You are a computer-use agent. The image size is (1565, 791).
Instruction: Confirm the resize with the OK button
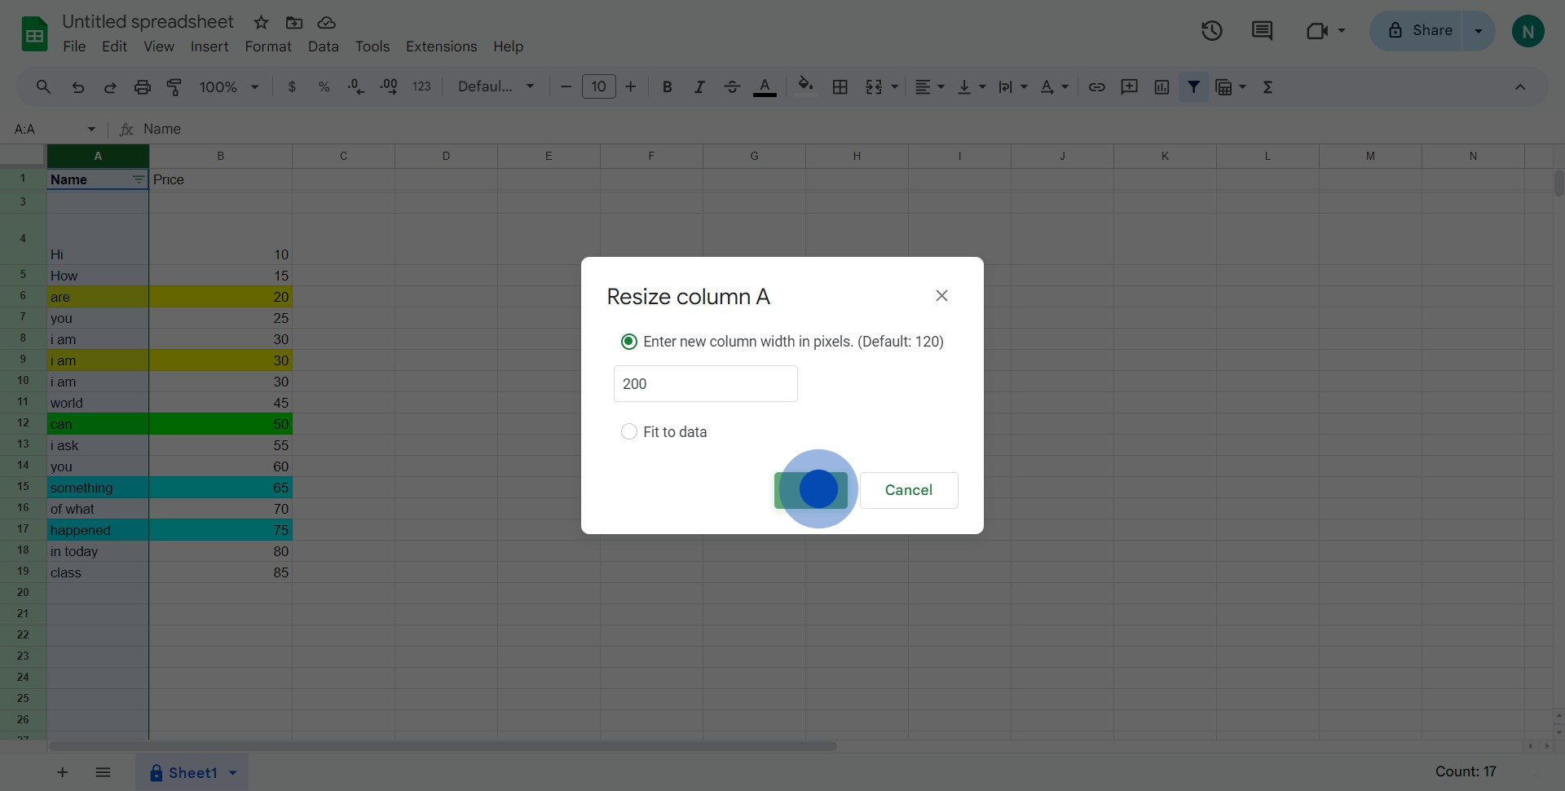(811, 490)
